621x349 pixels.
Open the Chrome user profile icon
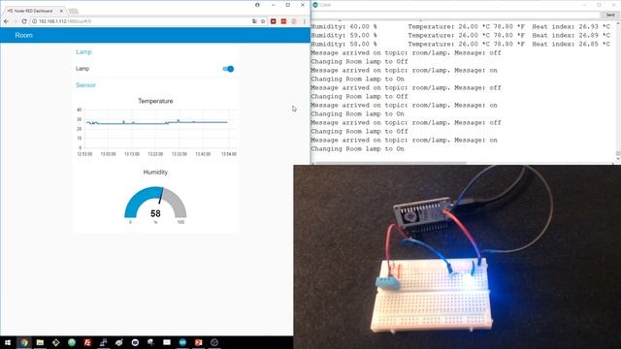(x=257, y=5)
